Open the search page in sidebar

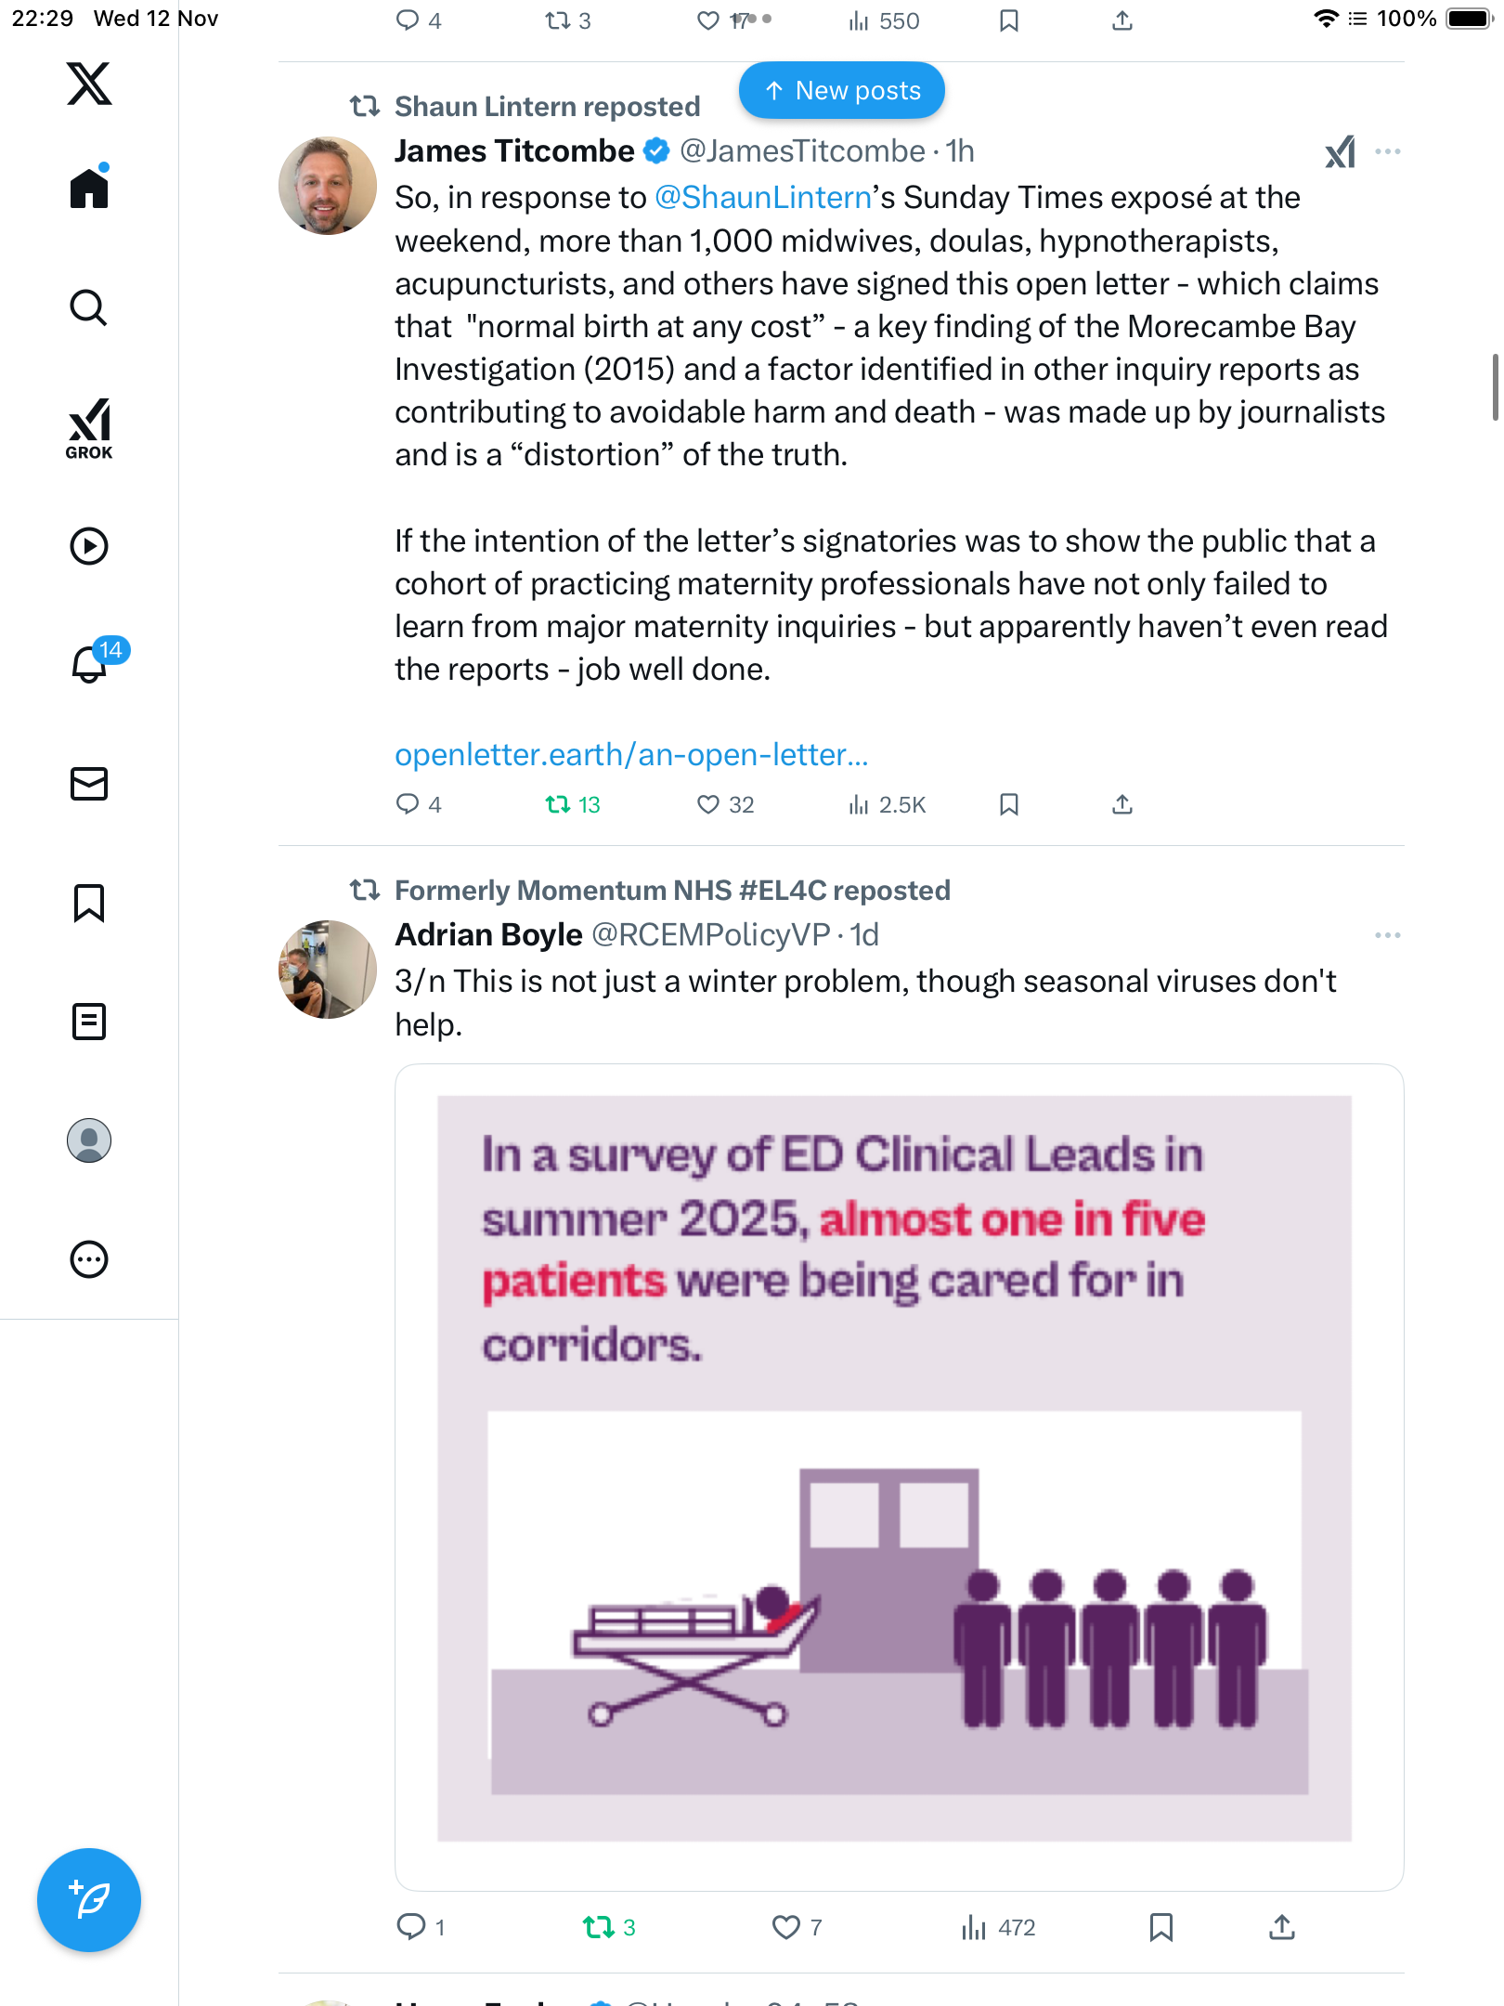89,308
